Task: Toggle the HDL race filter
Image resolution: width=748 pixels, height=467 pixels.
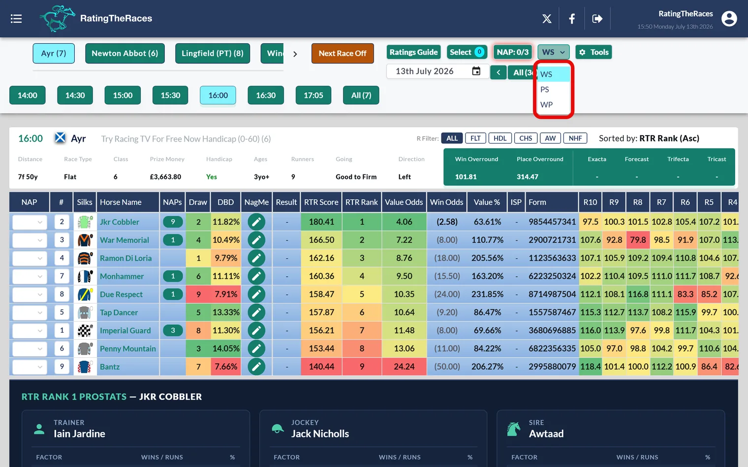Action: click(x=500, y=138)
